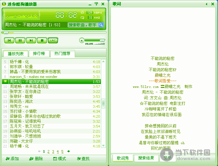Switch to the 排行榜 tab

[x=39, y=54]
